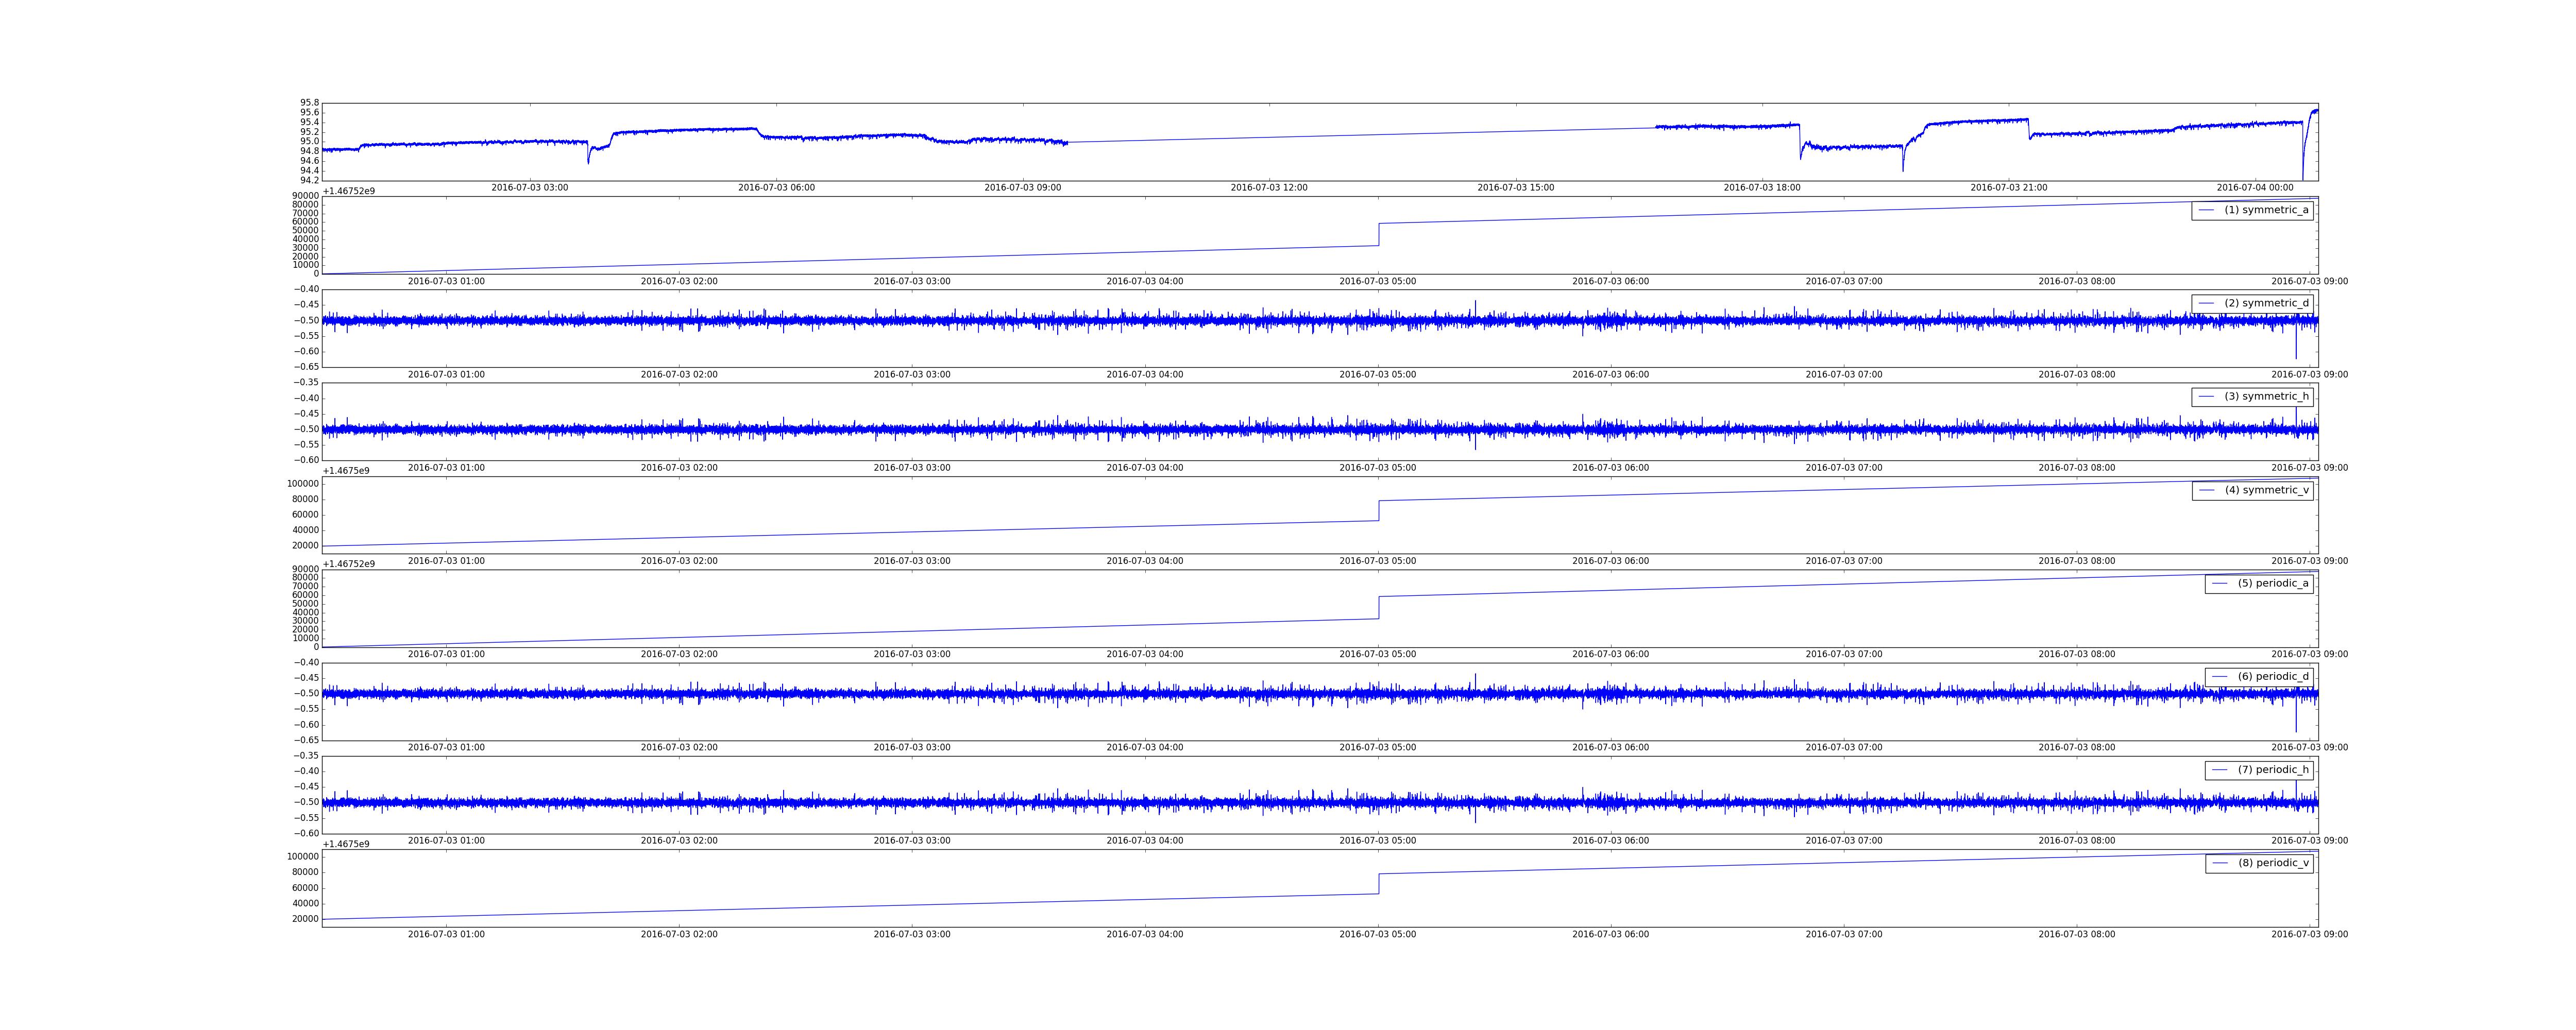Click the 01:00 tick label under periodic_v plot
The width and height of the screenshot is (2576, 1030).
click(446, 934)
